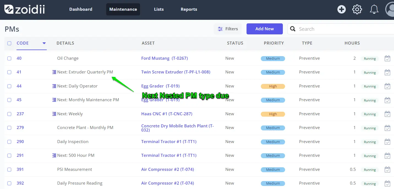Click "Daily Pressure Reading" details text

[x=80, y=183]
